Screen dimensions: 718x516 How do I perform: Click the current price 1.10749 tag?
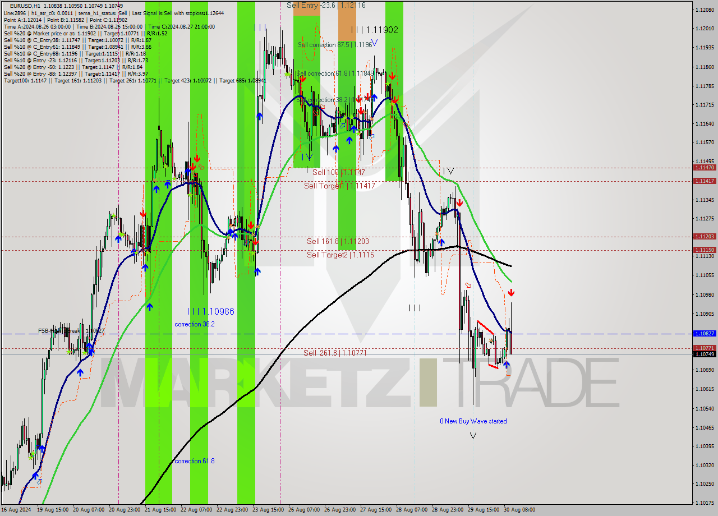[x=705, y=354]
